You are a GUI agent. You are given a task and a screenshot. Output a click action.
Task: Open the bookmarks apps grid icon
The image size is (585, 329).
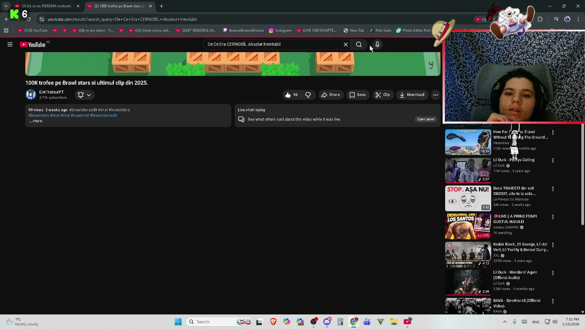click(6, 31)
